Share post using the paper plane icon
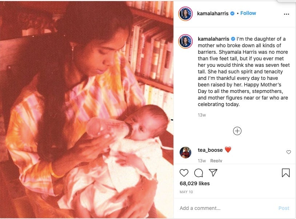This screenshot has width=296, height=219. click(213, 173)
